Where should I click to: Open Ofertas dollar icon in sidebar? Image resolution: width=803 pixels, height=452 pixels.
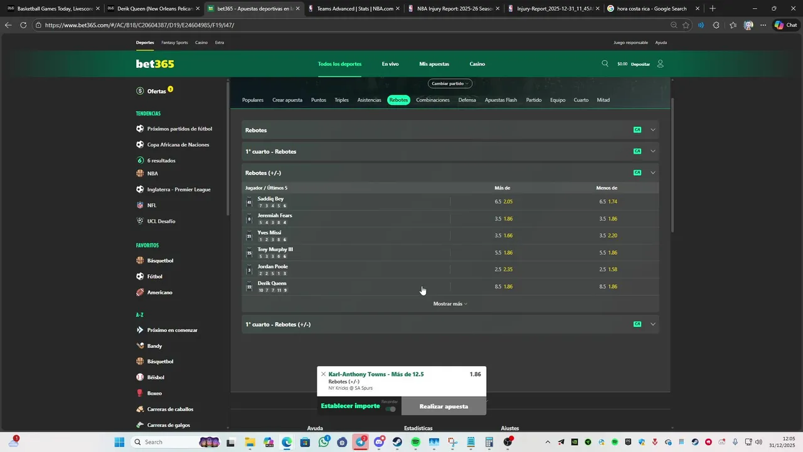click(x=140, y=91)
